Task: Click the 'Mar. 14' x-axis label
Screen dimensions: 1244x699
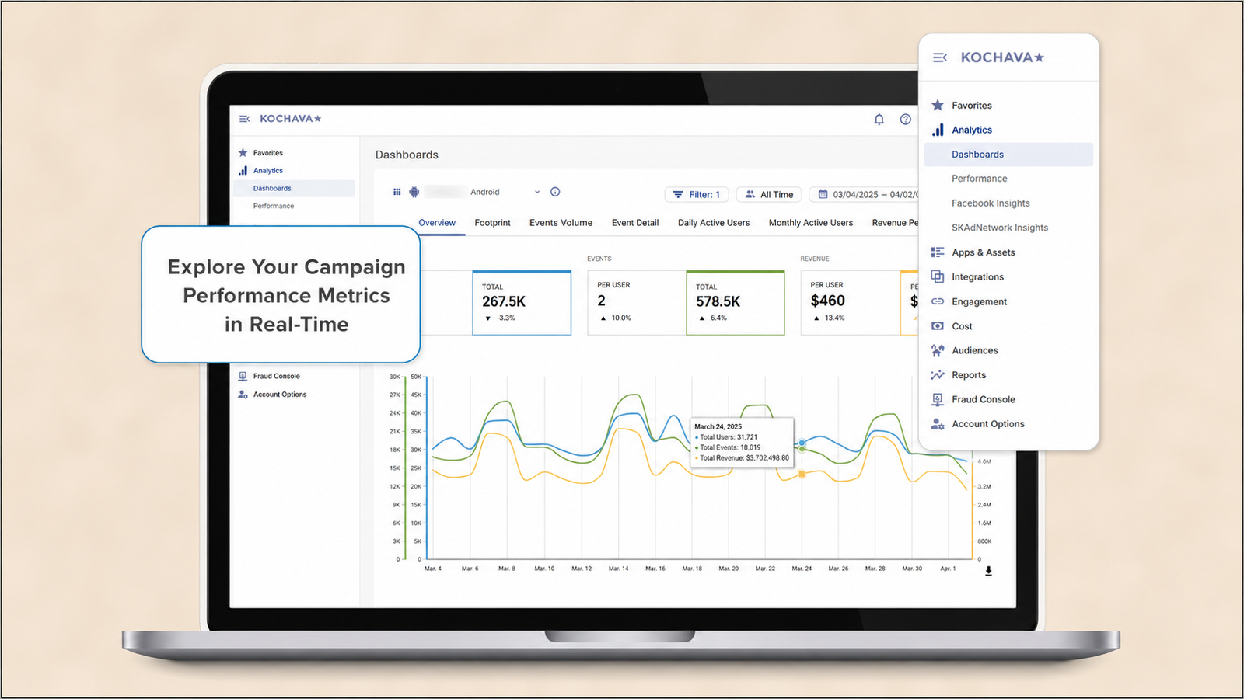Action: tap(619, 569)
